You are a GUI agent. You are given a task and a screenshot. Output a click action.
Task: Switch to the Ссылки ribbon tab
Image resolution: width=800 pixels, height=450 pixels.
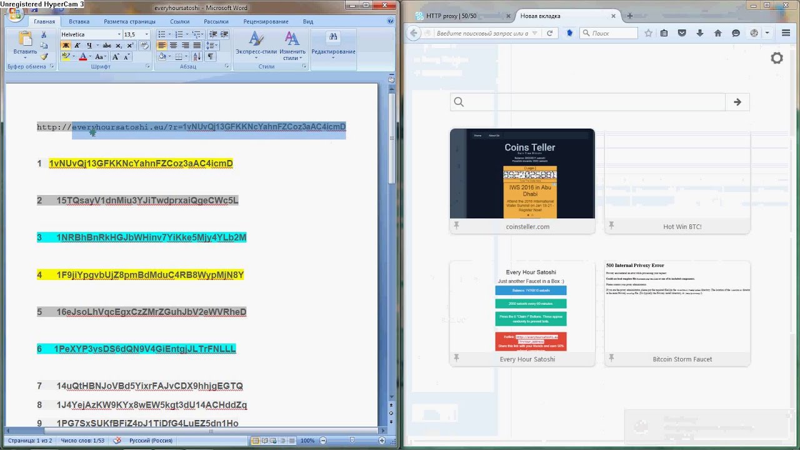point(180,21)
